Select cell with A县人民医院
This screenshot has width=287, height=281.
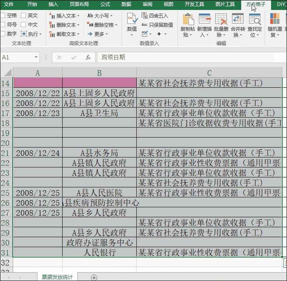[x=99, y=193]
